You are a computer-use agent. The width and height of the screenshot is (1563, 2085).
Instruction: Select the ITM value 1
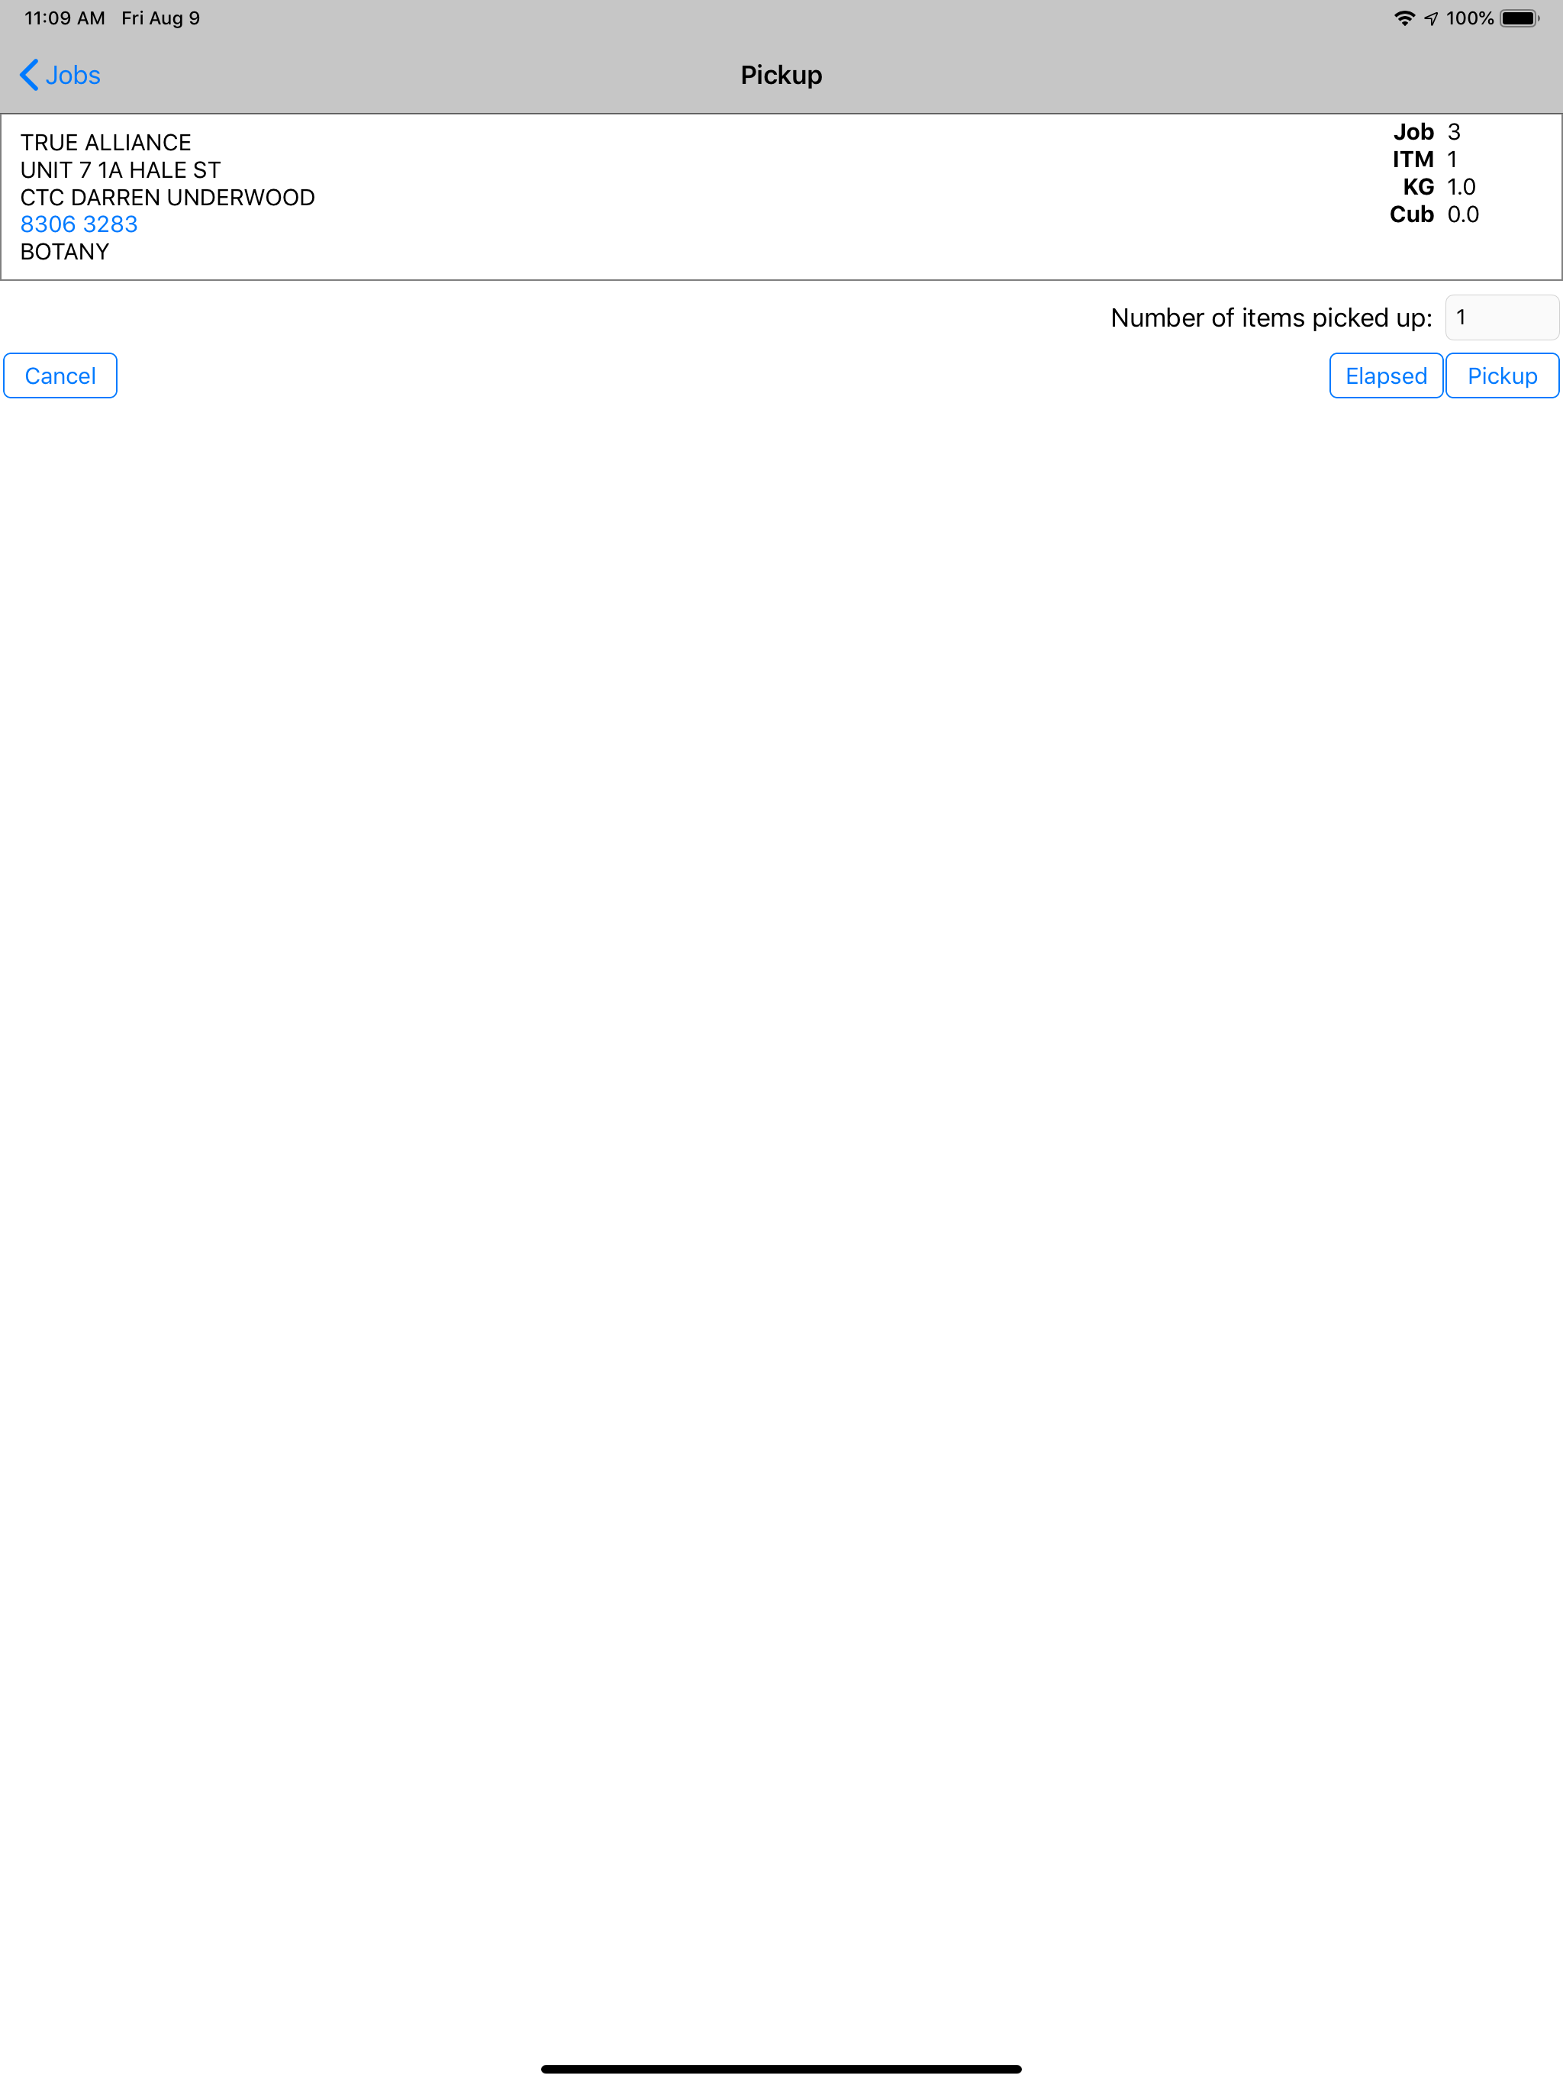1452,160
